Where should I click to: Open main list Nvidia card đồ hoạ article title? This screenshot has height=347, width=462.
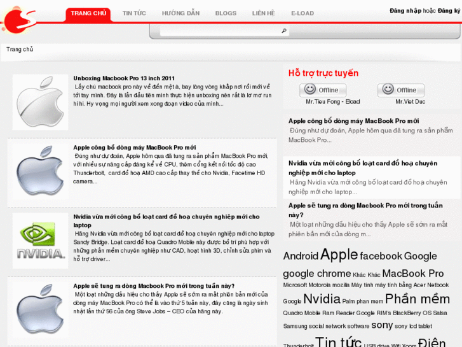[x=166, y=220]
